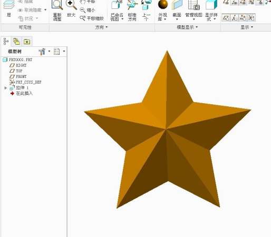Click the 可见性 group label
Image resolution: width=271 pixels, height=237 pixels.
click(x=25, y=27)
